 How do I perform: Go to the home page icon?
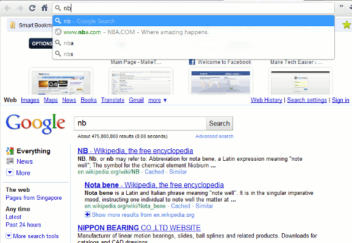tap(45, 8)
